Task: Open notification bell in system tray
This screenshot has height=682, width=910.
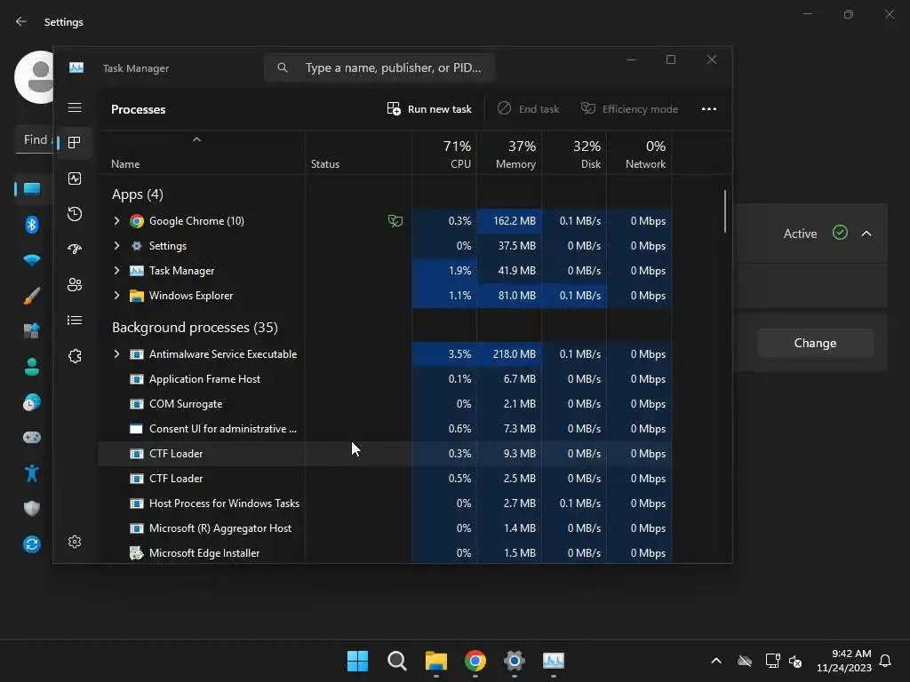Action: 885,661
